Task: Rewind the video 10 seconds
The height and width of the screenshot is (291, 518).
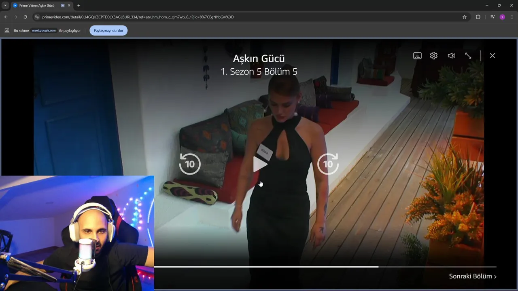Action: [190, 164]
